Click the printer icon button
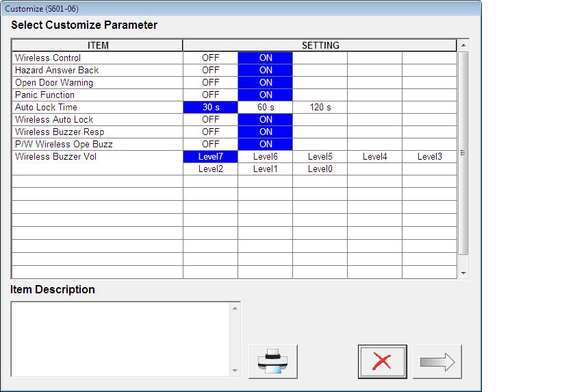 [x=273, y=362]
